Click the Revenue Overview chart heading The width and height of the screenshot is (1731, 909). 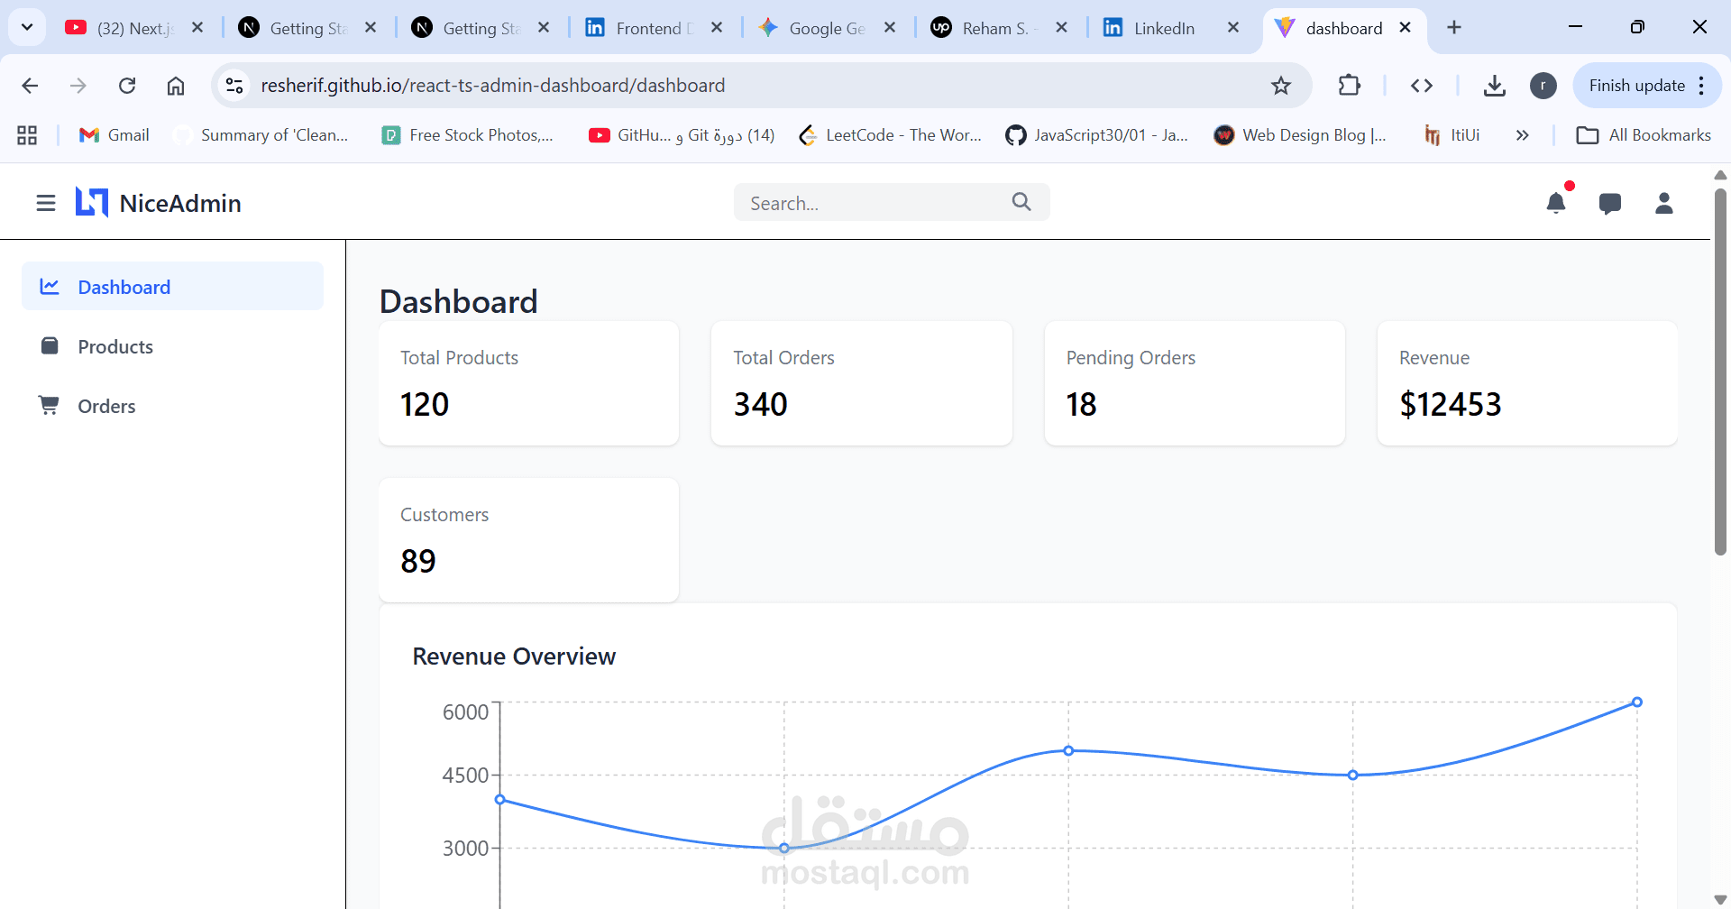click(x=514, y=656)
